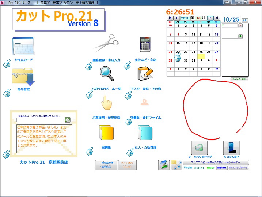This screenshot has width=262, height=197.
Task: Open the 給与管理 zipped folder icon
Action: (23, 77)
